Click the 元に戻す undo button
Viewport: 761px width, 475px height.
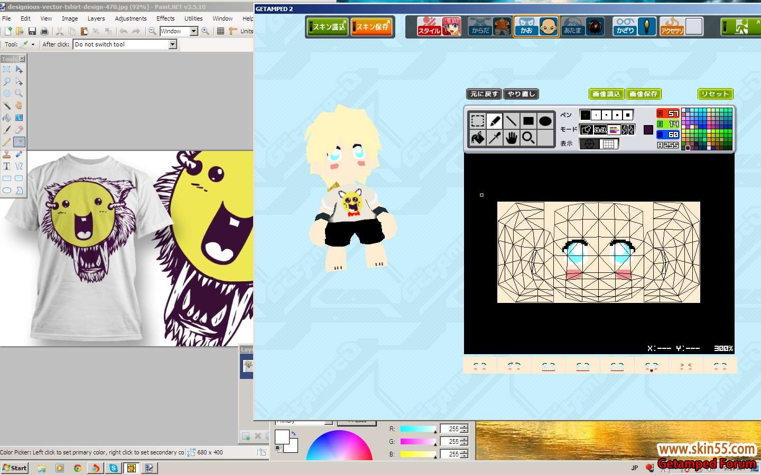coord(484,94)
